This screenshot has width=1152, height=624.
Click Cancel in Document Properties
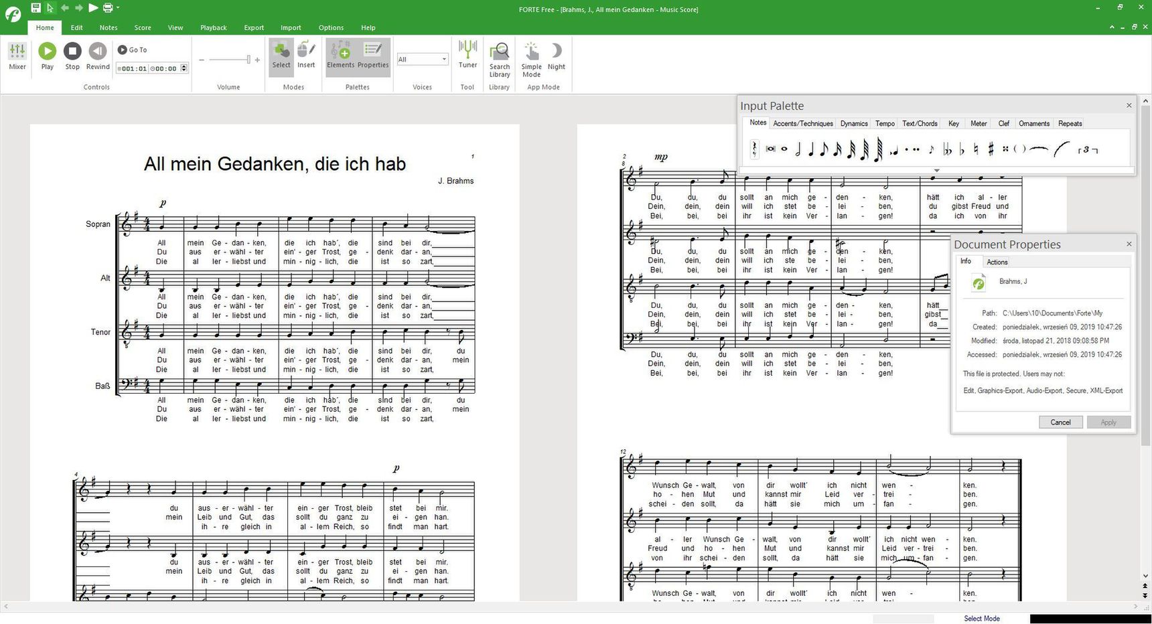pos(1060,422)
